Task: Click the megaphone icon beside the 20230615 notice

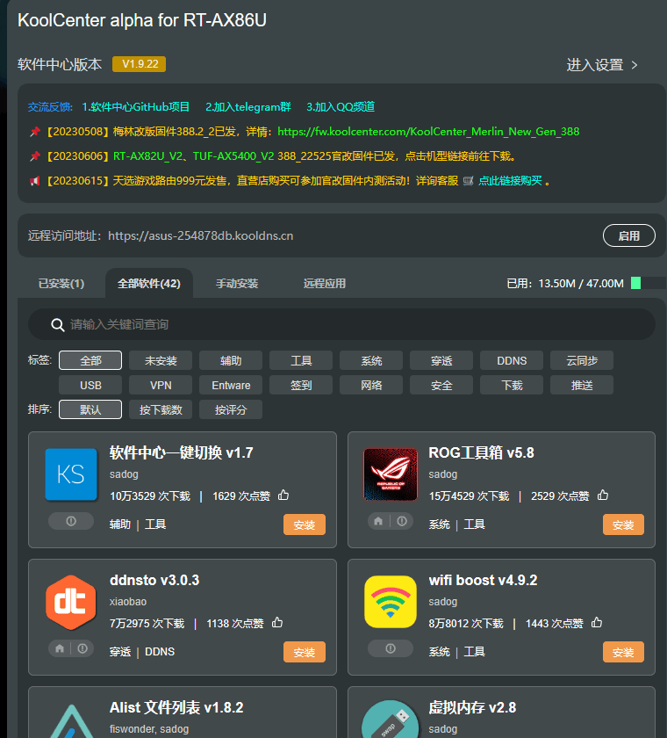Action: (35, 181)
